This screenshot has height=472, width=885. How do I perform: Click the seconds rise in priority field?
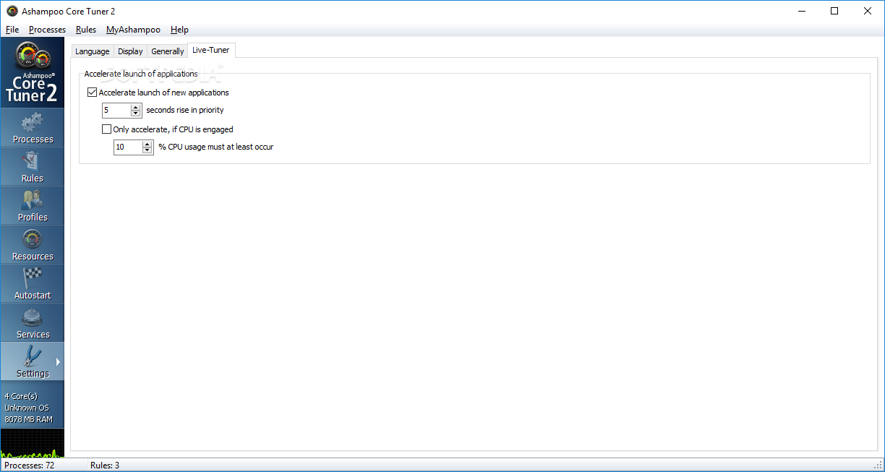pos(116,111)
